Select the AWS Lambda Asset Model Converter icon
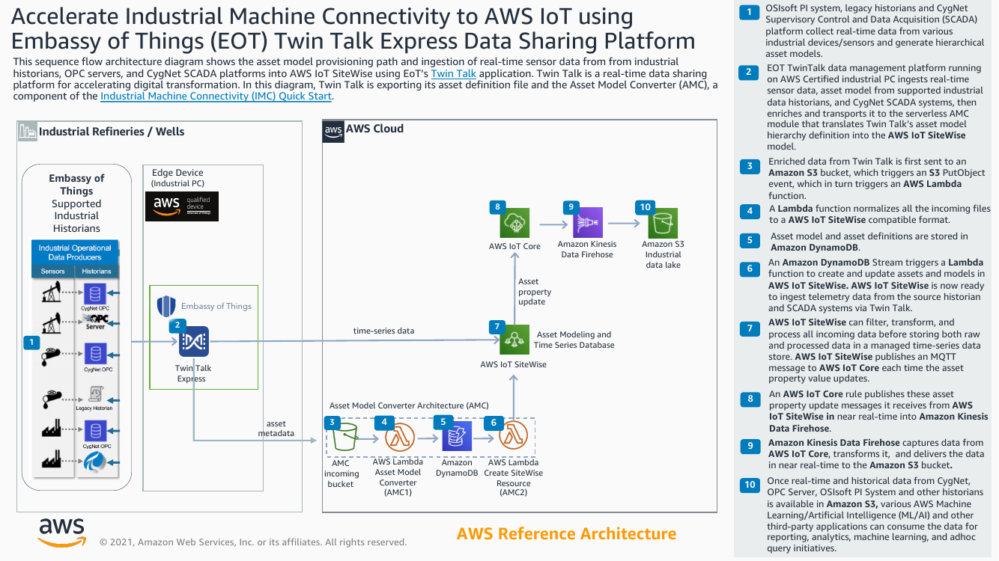 398,435
